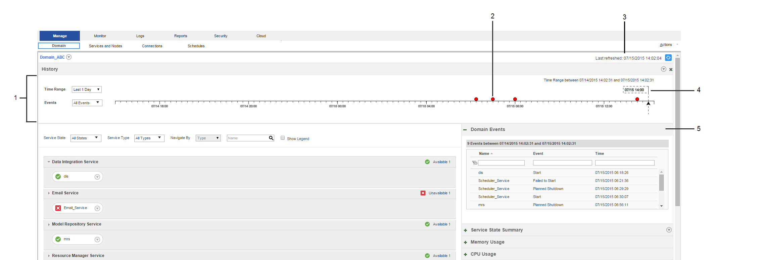Open the Services and Nodes tab
This screenshot has height=260, width=757.
point(105,46)
